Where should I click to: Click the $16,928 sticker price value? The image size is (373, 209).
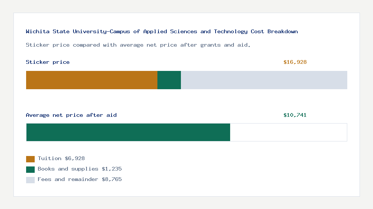click(295, 62)
